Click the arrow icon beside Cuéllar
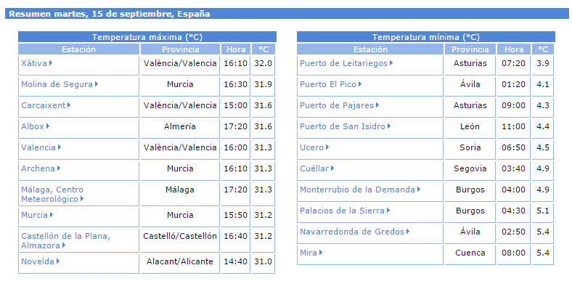The image size is (572, 281). (x=332, y=168)
